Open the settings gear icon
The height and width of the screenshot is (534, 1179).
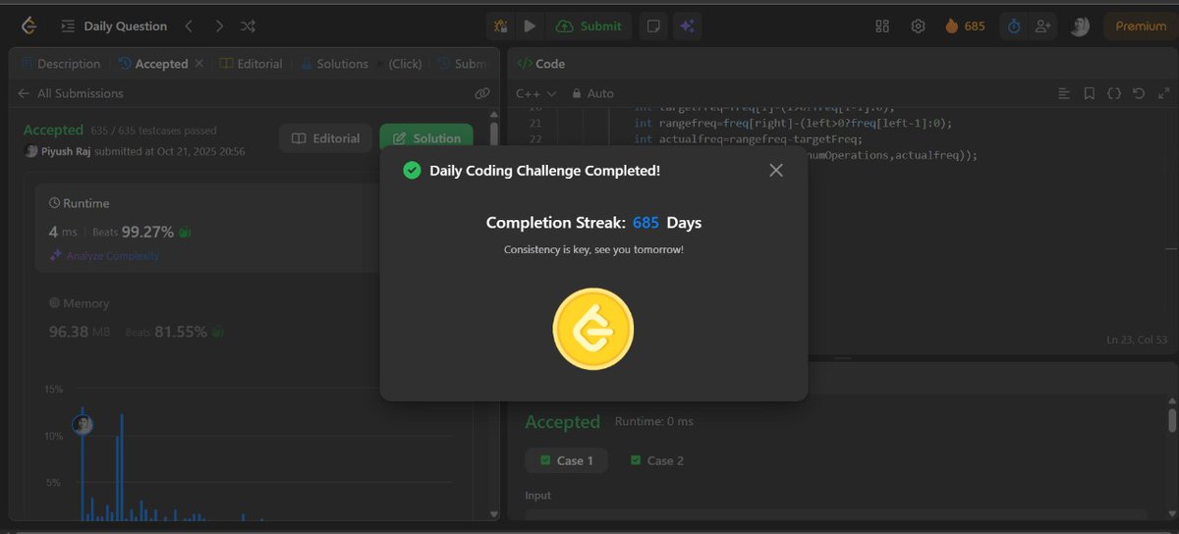coord(918,27)
